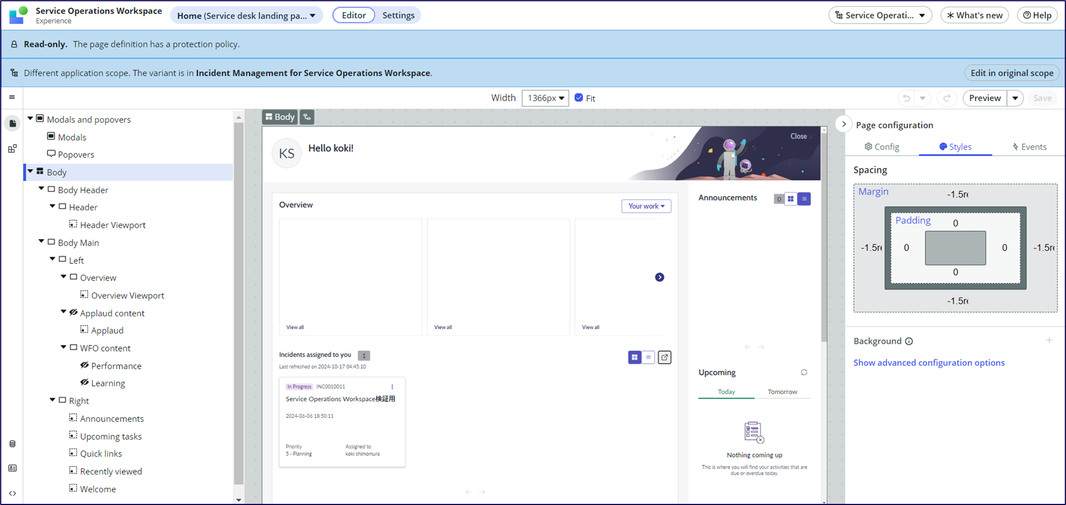
Task: Open the Help button
Action: click(x=1037, y=15)
